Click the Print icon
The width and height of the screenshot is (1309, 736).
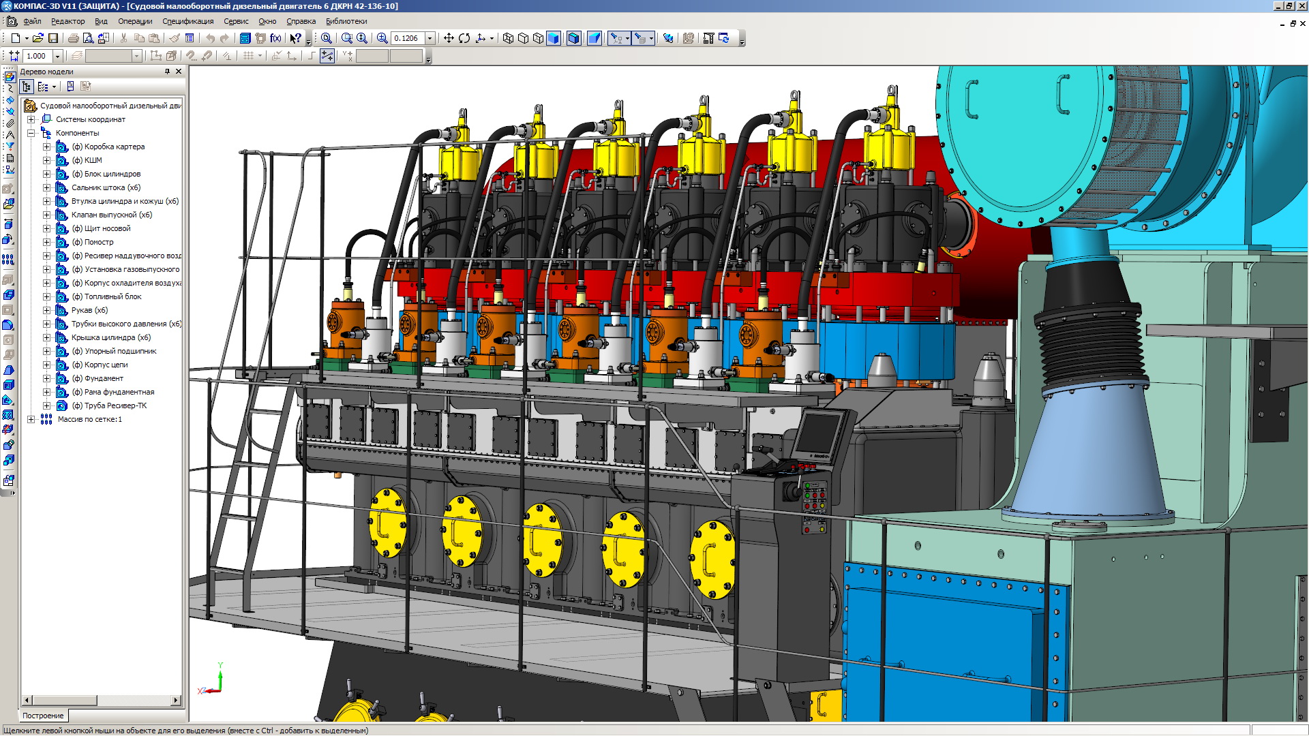click(73, 38)
